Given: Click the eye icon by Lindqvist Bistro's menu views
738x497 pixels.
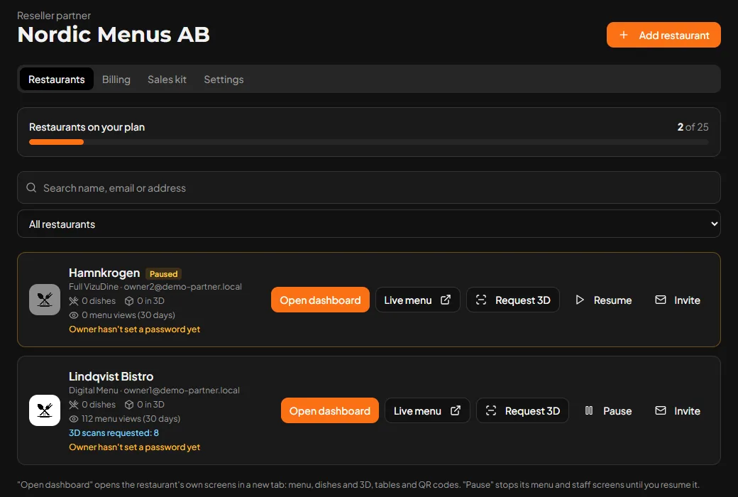Looking at the screenshot, I should coord(74,419).
